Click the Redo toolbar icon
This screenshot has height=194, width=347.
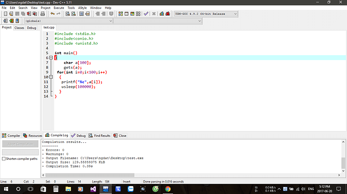tap(58, 14)
